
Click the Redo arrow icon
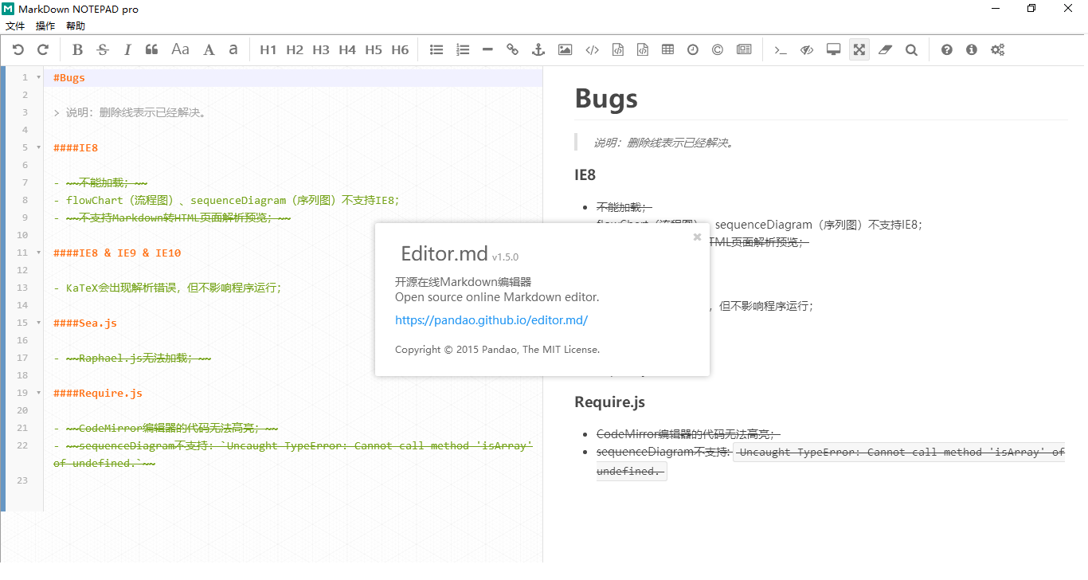[43, 49]
